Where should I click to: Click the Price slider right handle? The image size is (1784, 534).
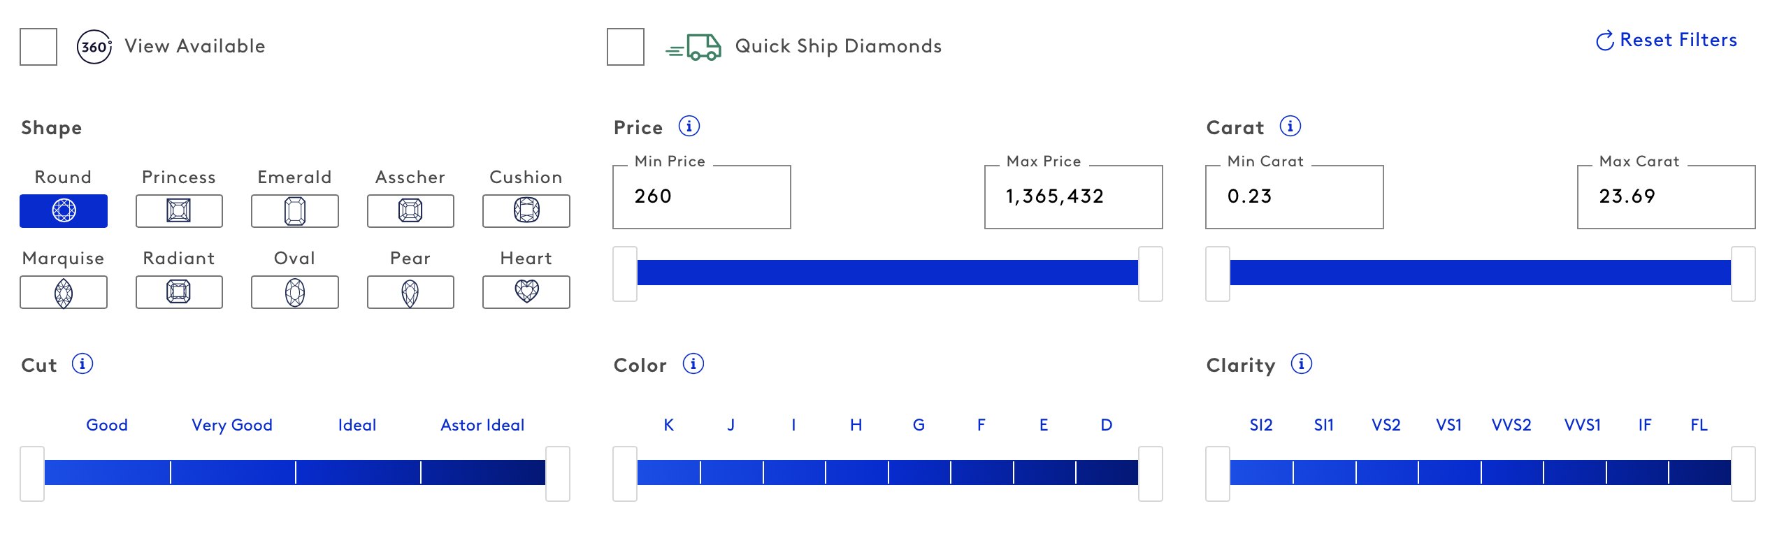[x=1150, y=273]
